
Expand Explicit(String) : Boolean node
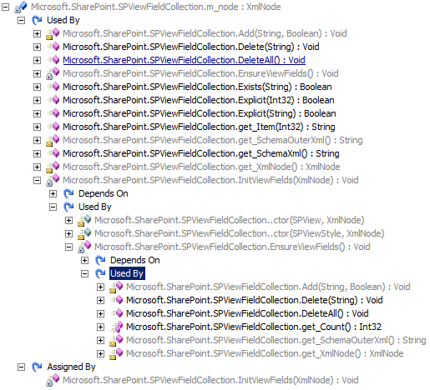37,113
